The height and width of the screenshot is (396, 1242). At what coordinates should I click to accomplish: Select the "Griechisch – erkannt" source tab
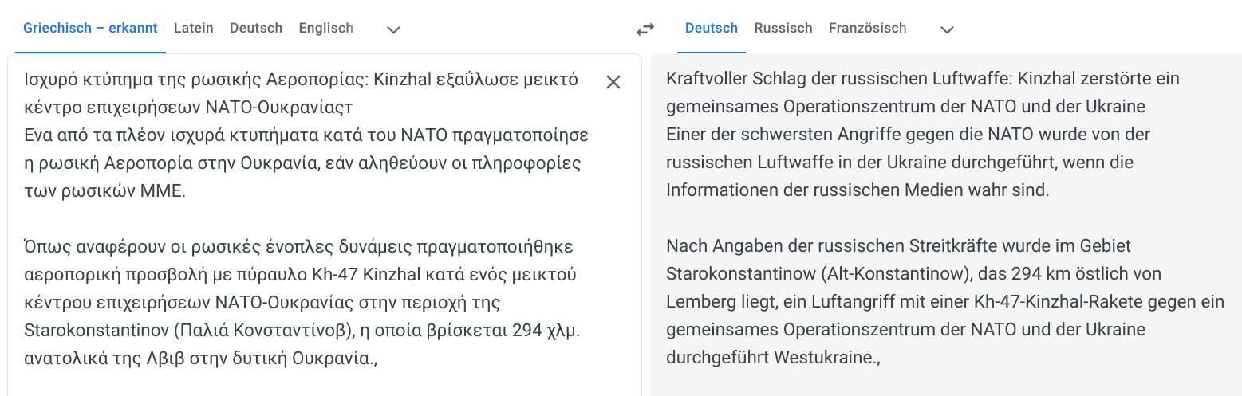coord(90,28)
